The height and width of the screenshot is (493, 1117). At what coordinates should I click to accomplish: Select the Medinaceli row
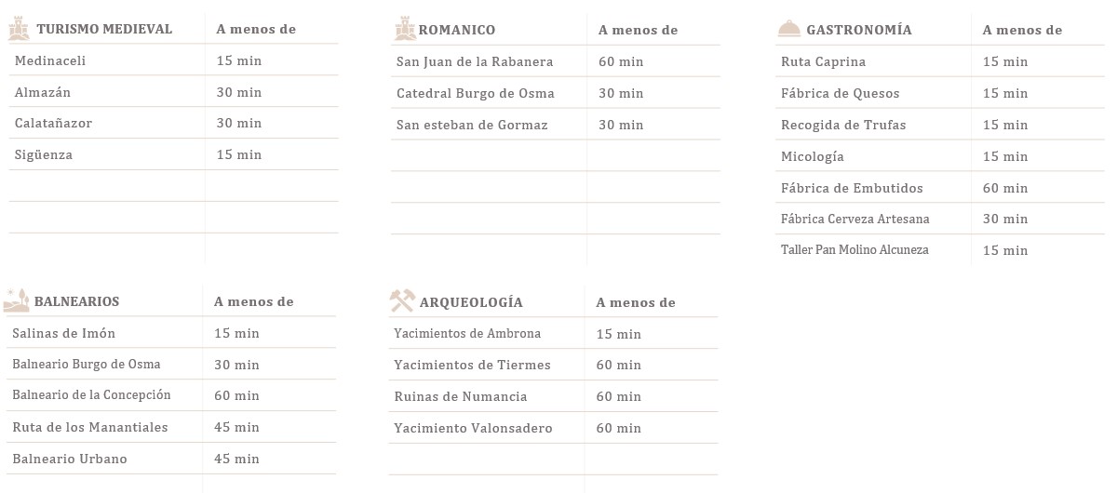pyautogui.click(x=173, y=60)
